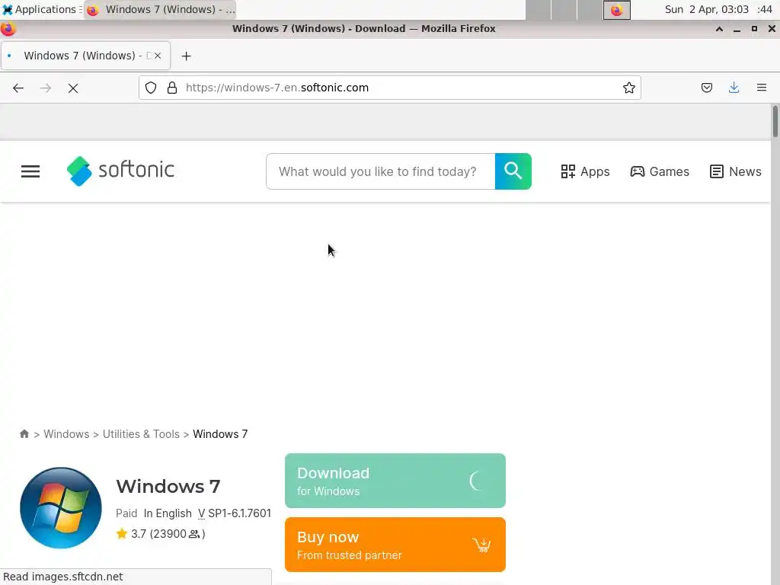Click the Firefox icon in system tray
Image resolution: width=780 pixels, height=585 pixels.
[616, 10]
